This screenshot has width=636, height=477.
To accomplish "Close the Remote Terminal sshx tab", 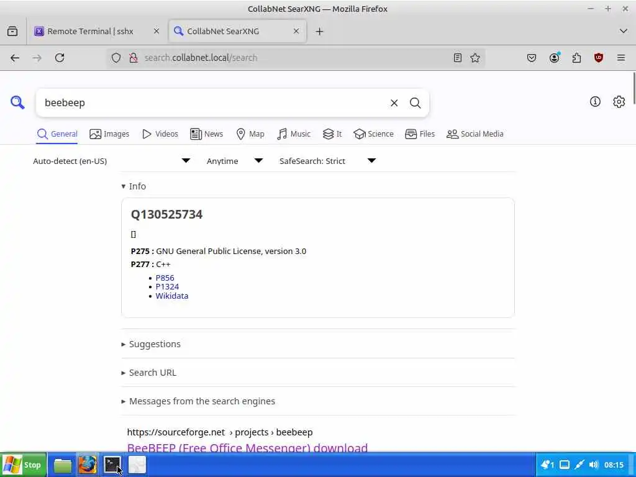I will point(156,31).
